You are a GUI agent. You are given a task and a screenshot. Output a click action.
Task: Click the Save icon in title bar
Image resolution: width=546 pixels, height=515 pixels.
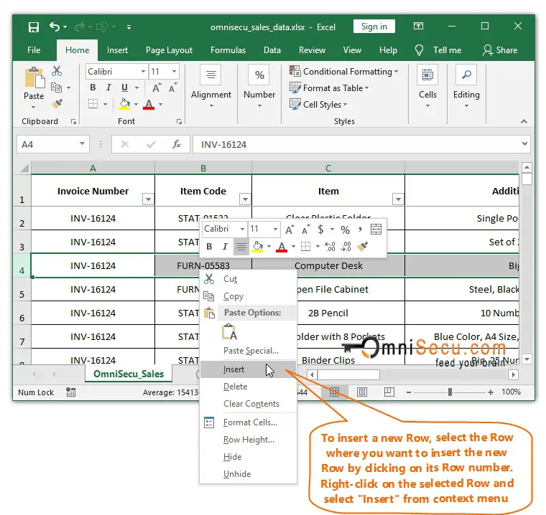pos(33,27)
